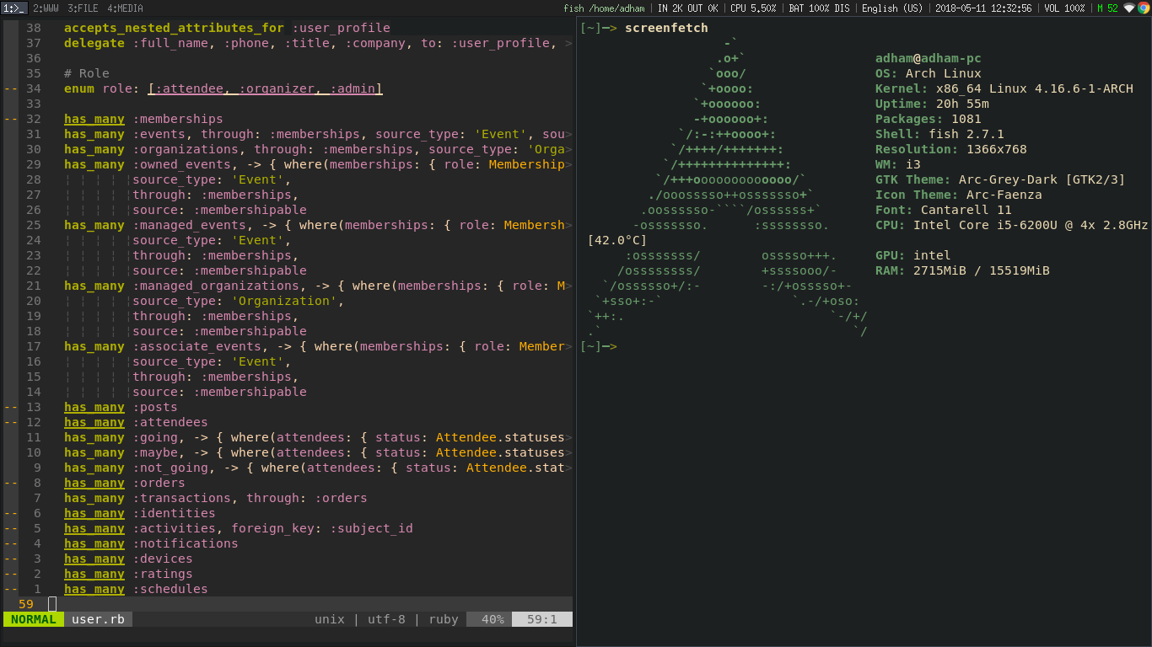Switch to workspace 4:MEDIA
1152x647 pixels.
(125, 8)
